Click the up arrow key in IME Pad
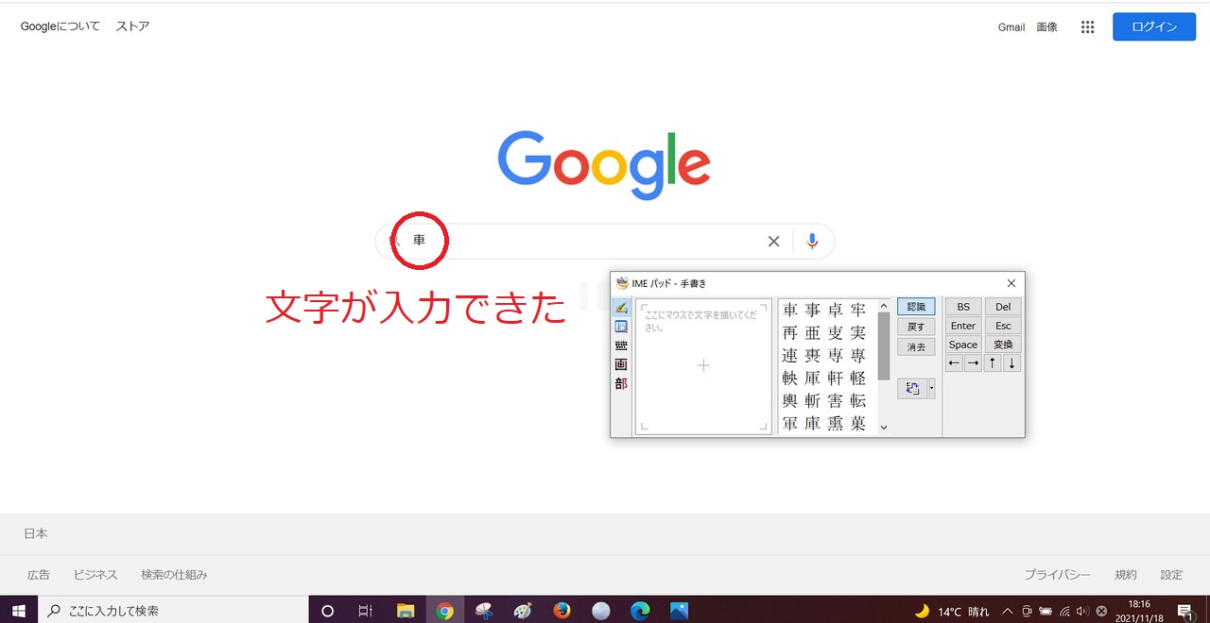 (x=993, y=363)
